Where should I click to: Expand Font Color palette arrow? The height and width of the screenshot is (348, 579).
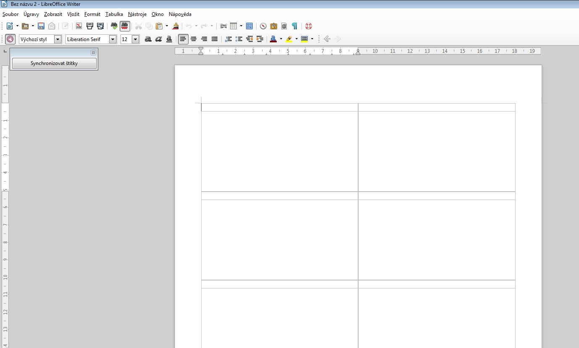pos(281,39)
